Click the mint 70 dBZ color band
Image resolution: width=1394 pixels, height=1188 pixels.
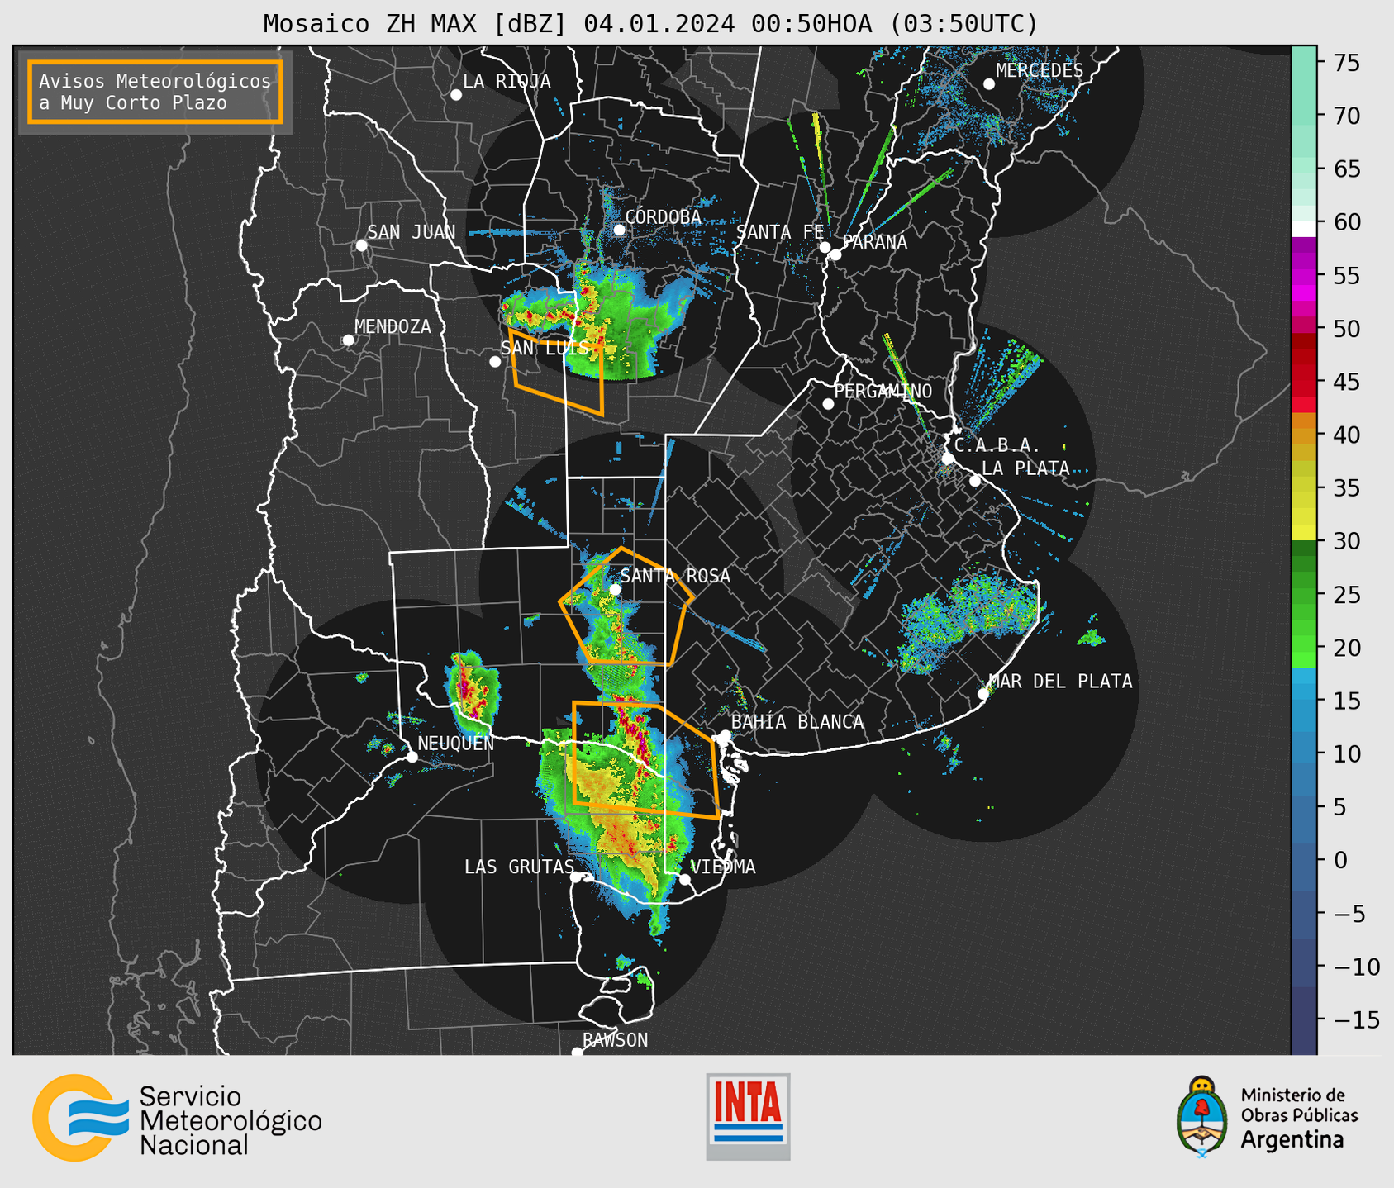click(x=1304, y=116)
